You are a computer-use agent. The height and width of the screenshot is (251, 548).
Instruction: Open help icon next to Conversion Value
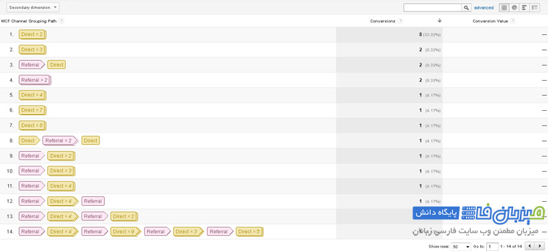512,21
